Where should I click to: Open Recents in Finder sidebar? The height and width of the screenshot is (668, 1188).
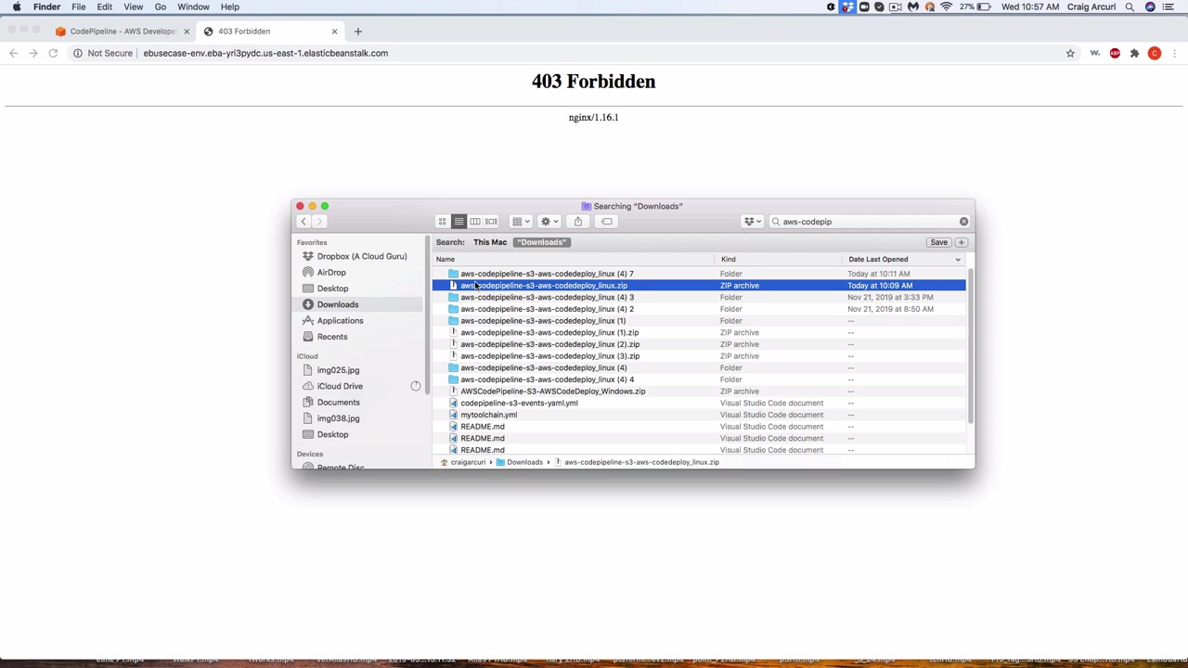[x=332, y=337]
